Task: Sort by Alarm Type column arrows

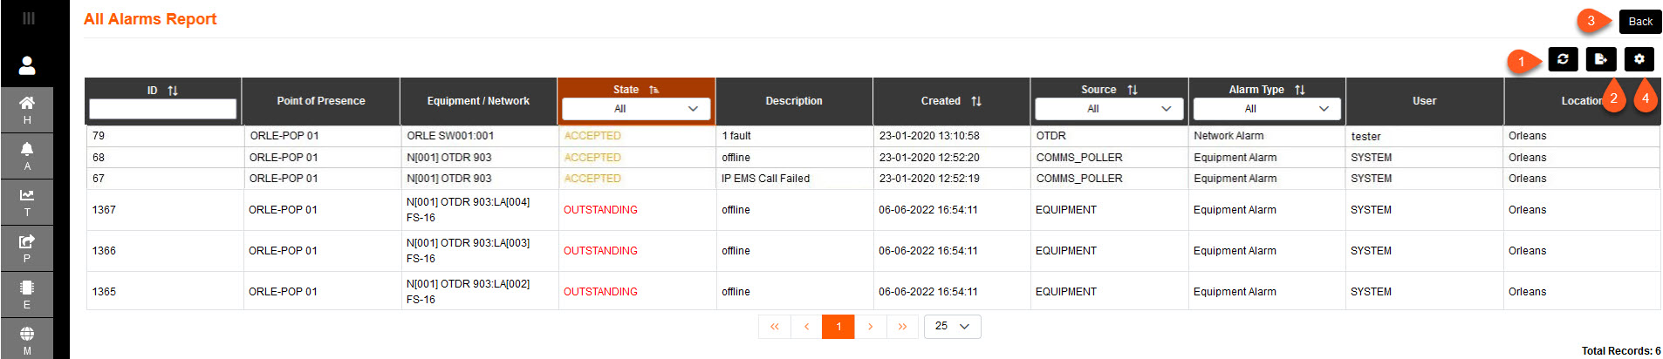Action: [1300, 90]
